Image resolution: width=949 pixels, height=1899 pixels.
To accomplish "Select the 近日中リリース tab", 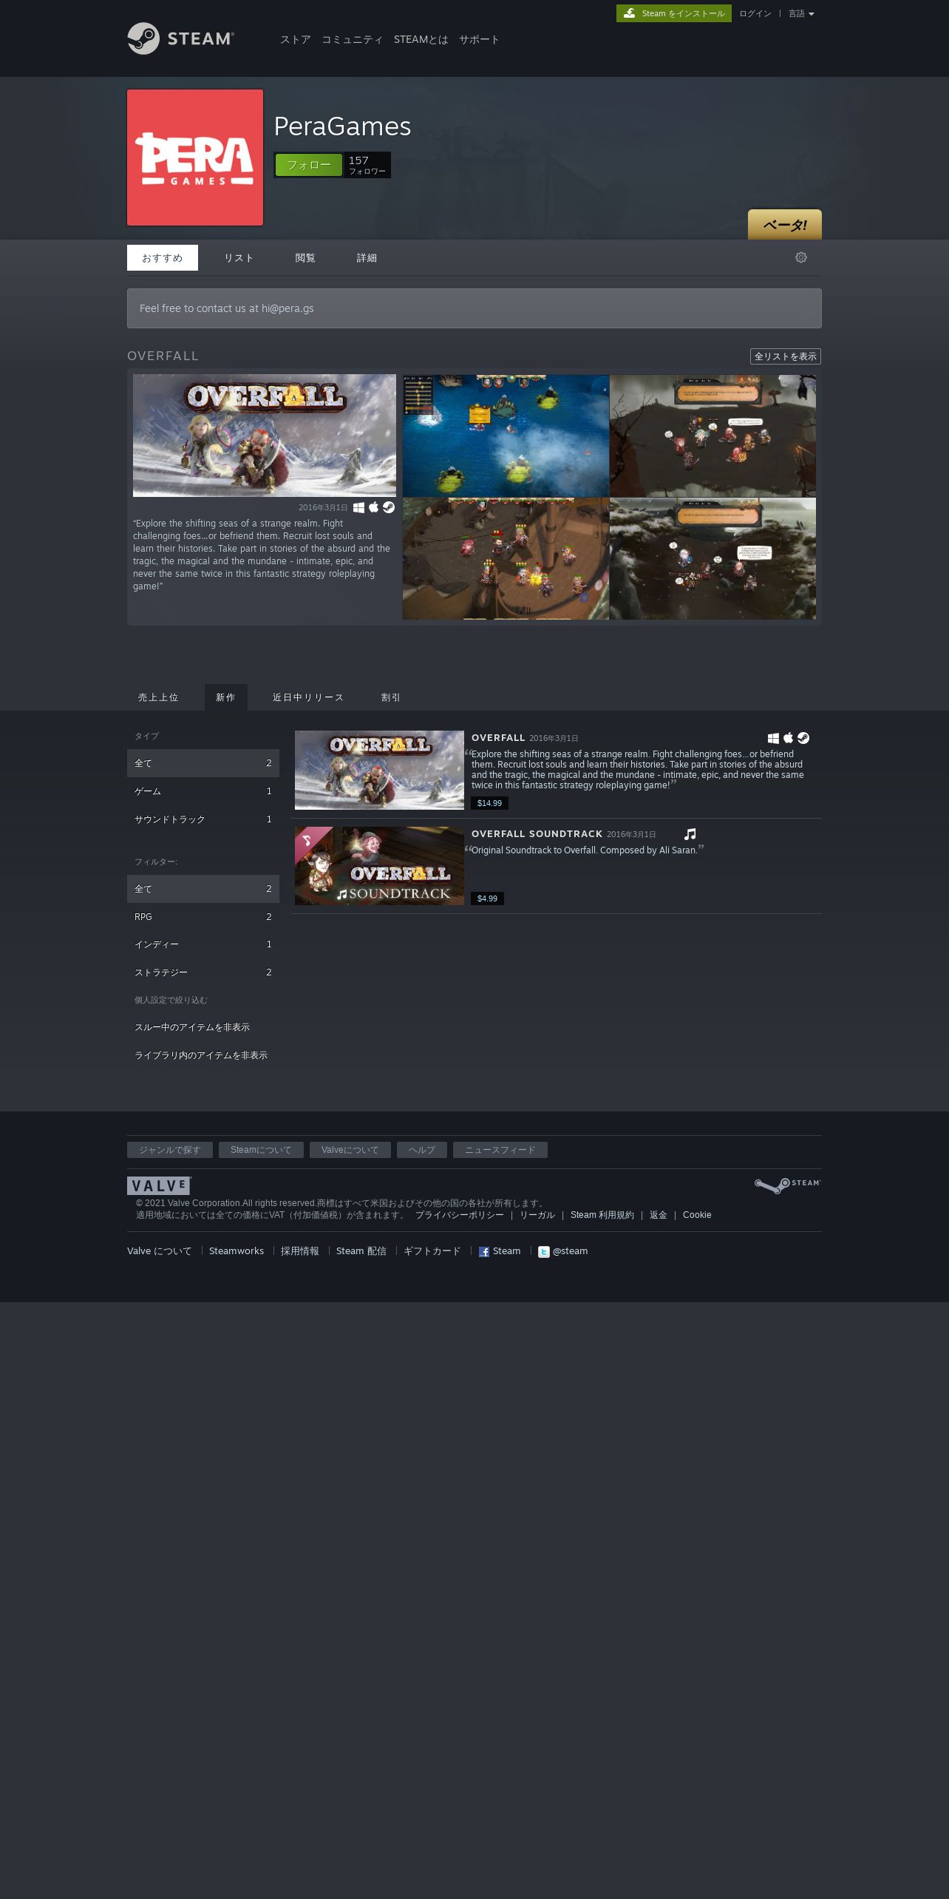I will point(308,697).
